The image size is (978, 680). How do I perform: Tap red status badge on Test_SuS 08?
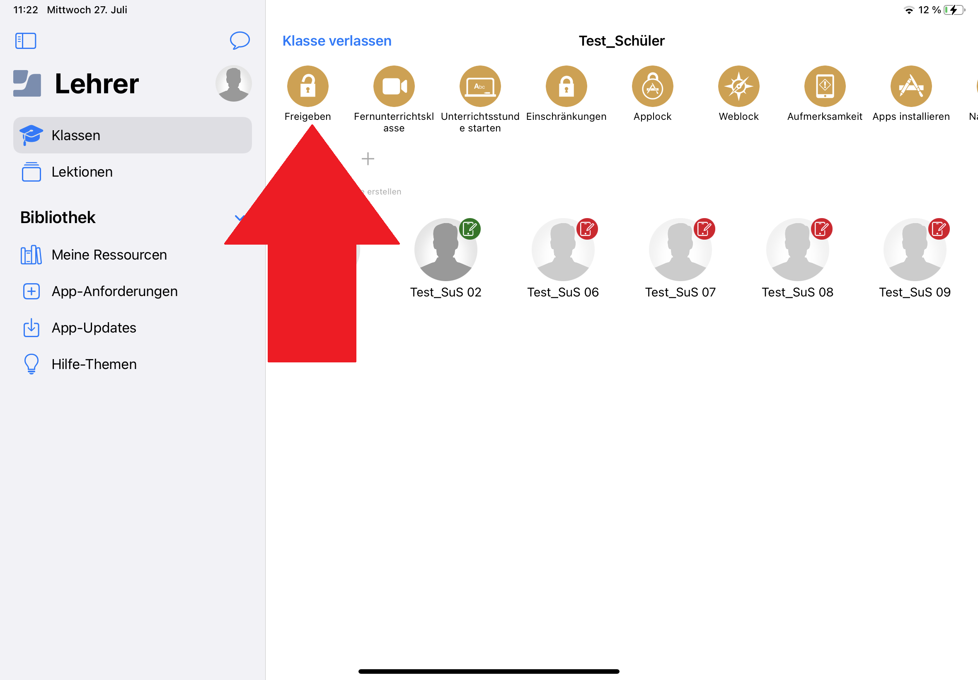coord(821,229)
